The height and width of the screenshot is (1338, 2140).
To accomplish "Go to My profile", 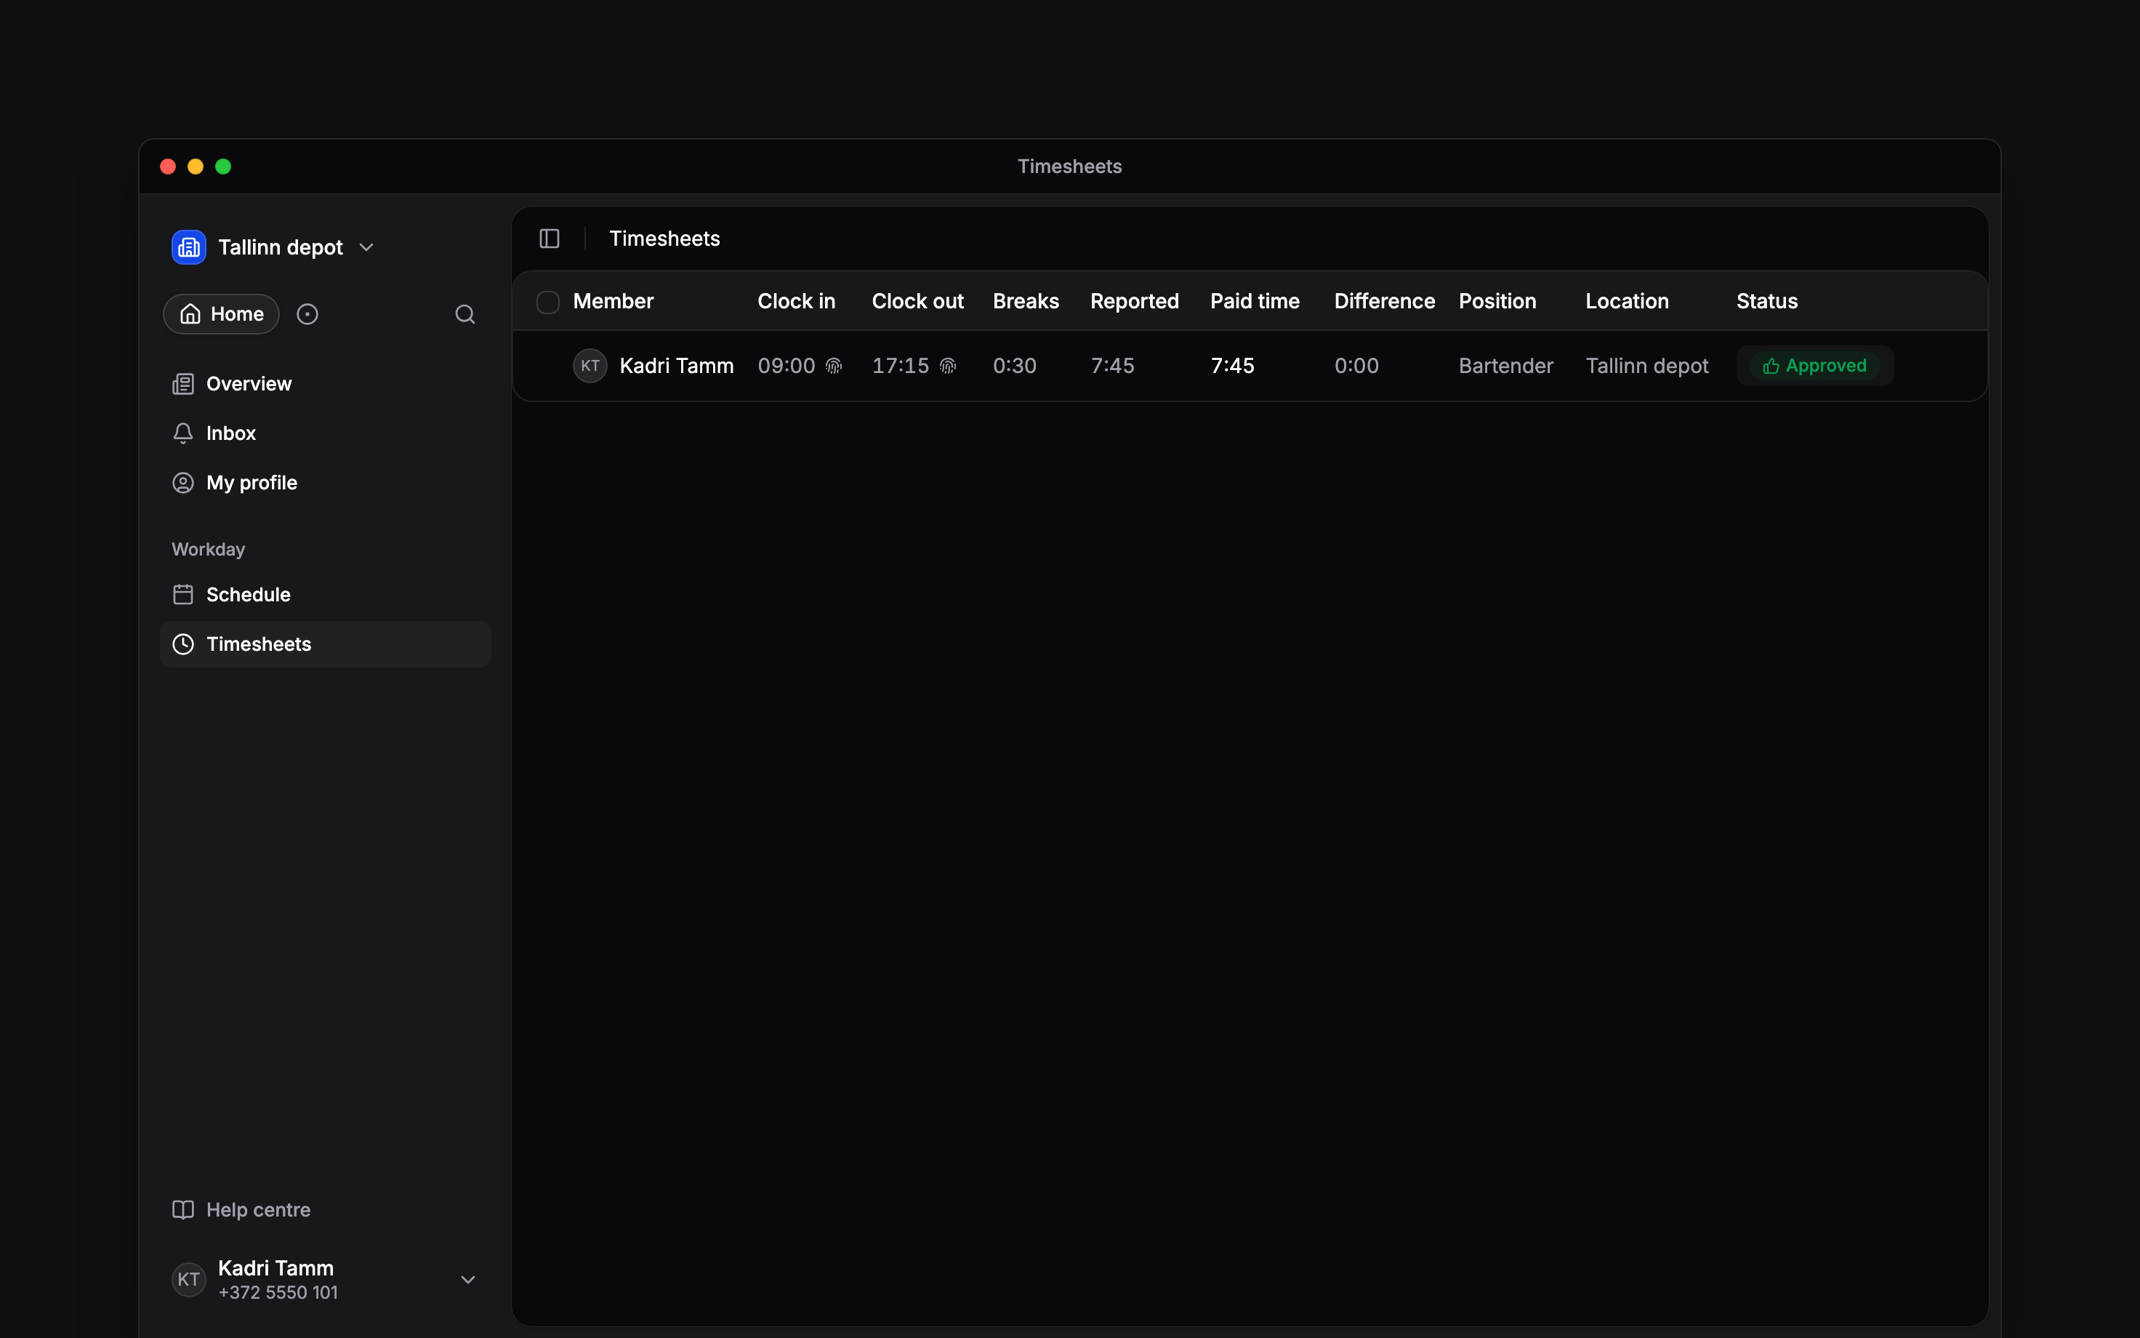I will coord(326,483).
